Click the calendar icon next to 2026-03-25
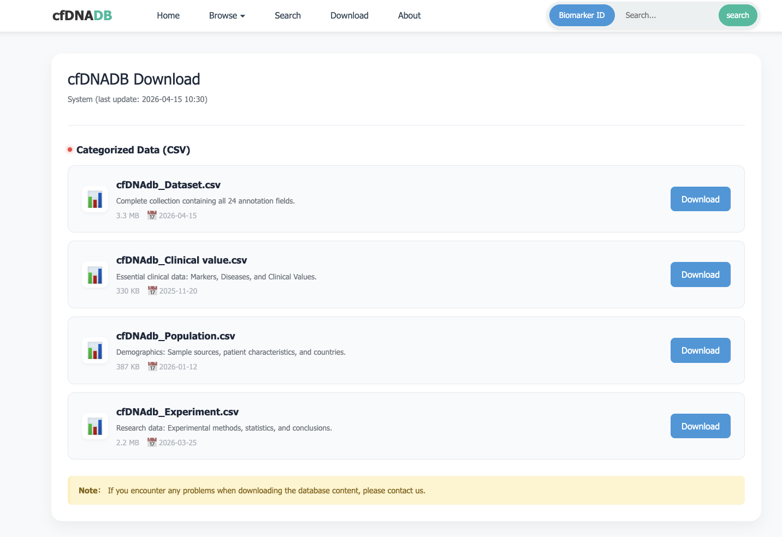Image resolution: width=782 pixels, height=537 pixels. coord(152,443)
